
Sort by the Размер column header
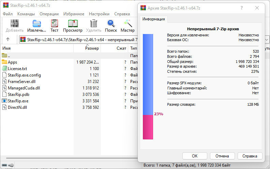pyautogui.click(x=87, y=48)
